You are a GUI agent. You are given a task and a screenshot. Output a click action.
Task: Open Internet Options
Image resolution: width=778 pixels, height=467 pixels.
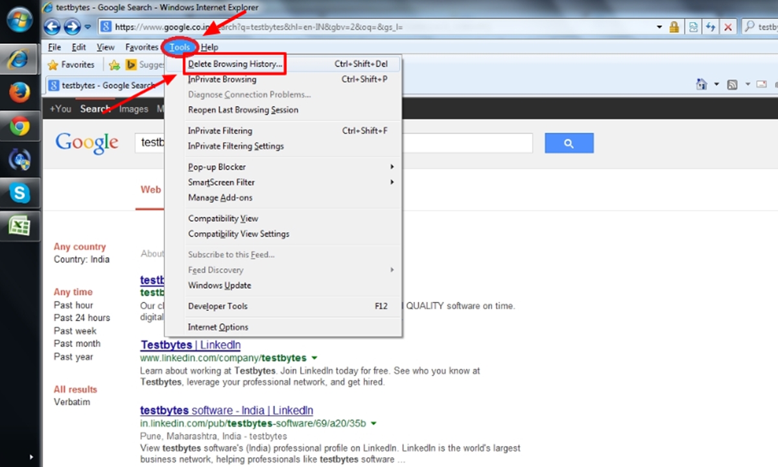point(283,328)
